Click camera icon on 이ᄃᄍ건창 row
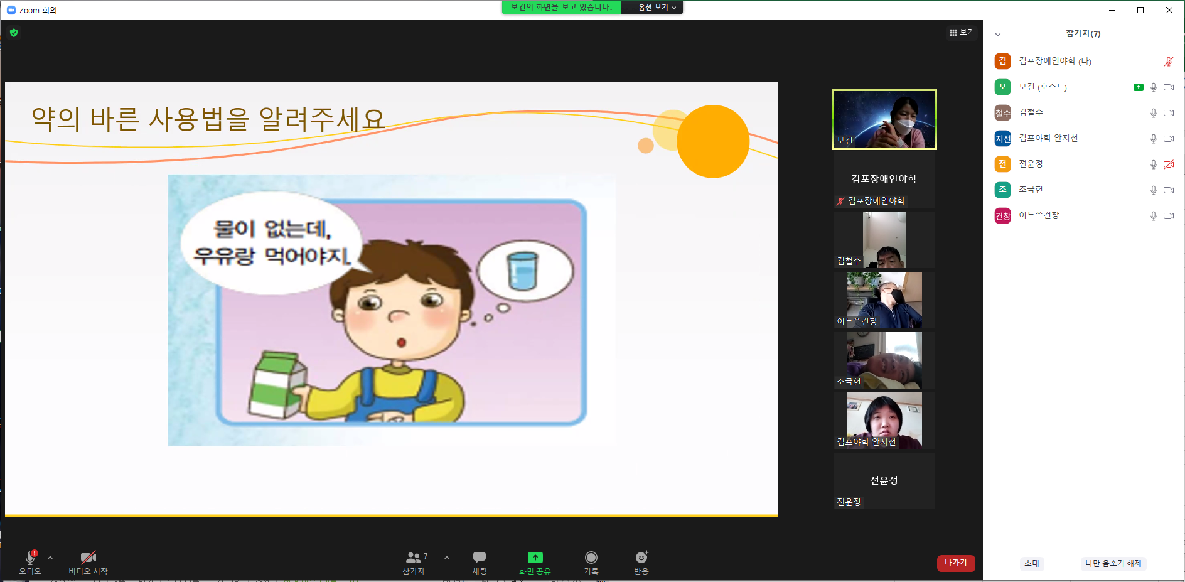The height and width of the screenshot is (582, 1185). coord(1169,216)
